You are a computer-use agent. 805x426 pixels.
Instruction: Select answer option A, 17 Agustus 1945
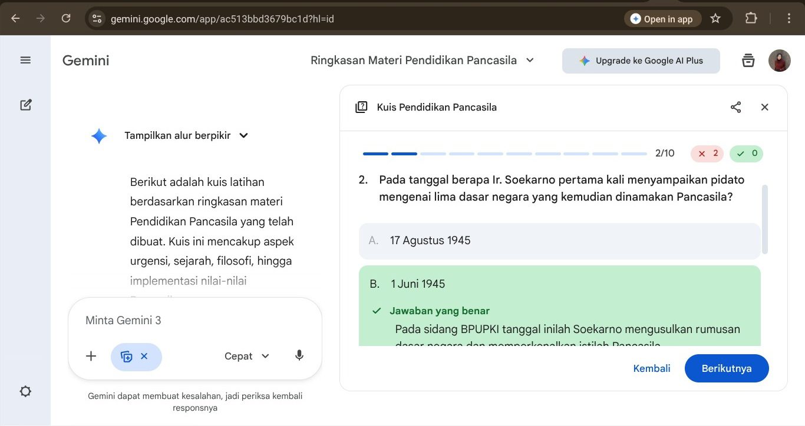click(x=559, y=241)
